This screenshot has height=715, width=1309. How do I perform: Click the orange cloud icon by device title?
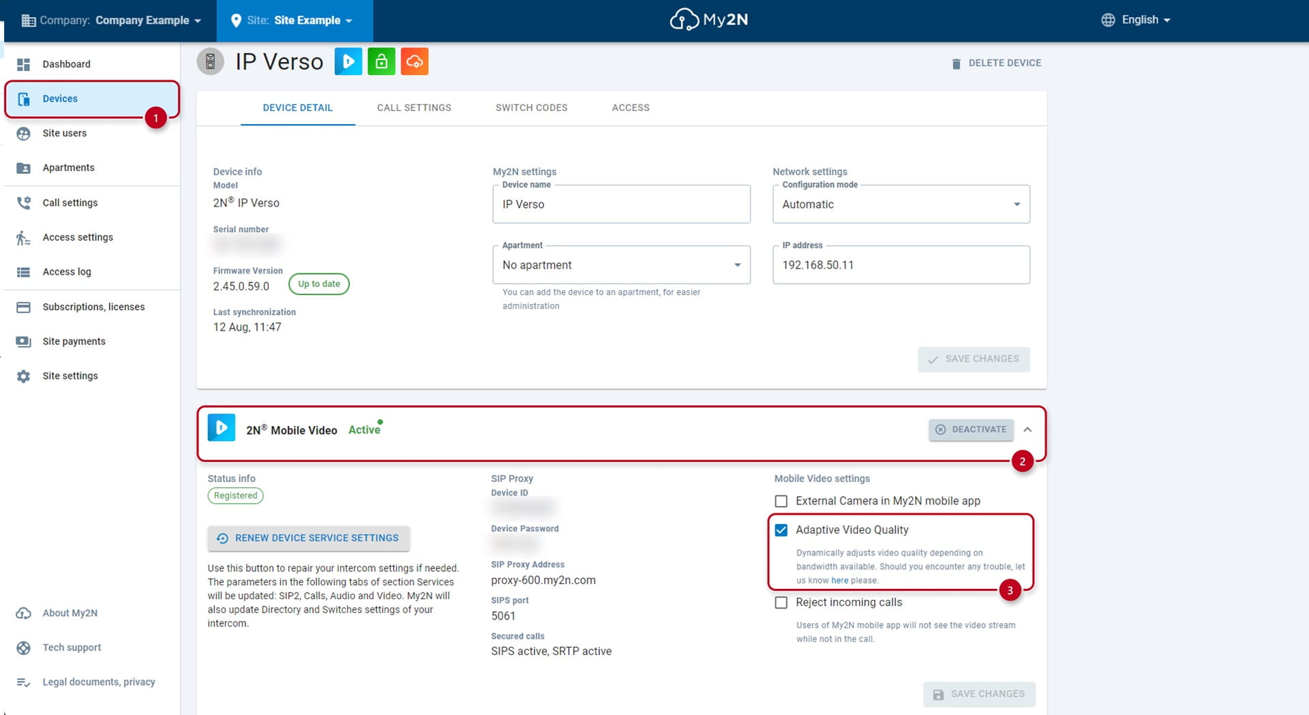pos(415,61)
